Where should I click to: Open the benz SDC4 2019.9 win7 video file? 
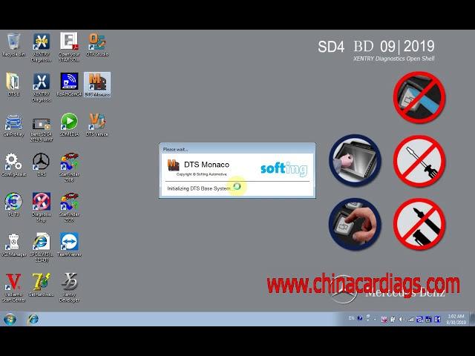point(42,130)
